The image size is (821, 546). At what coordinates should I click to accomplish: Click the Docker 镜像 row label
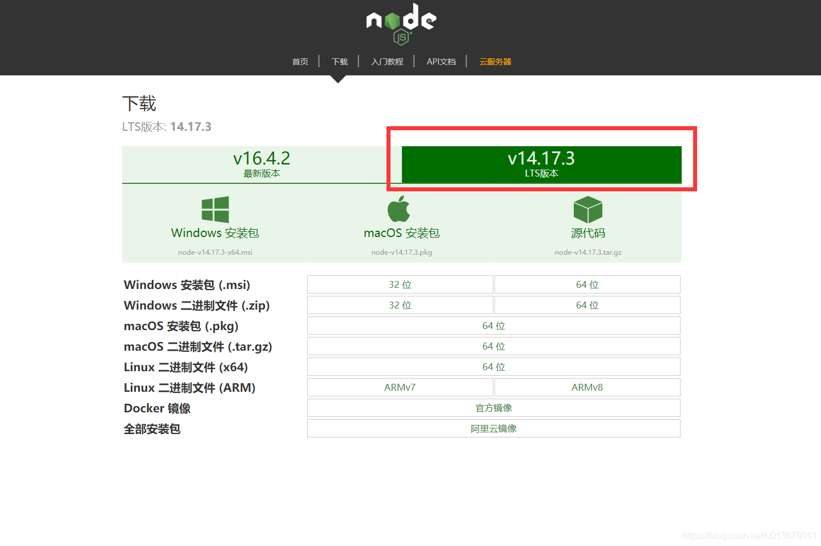[158, 408]
